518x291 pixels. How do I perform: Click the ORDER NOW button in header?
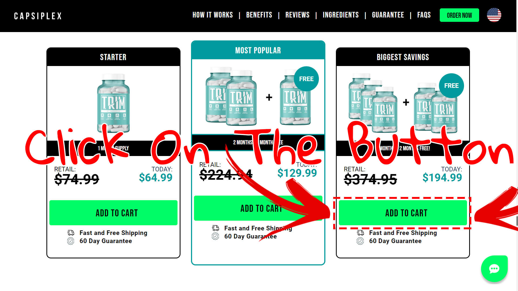[x=459, y=15]
